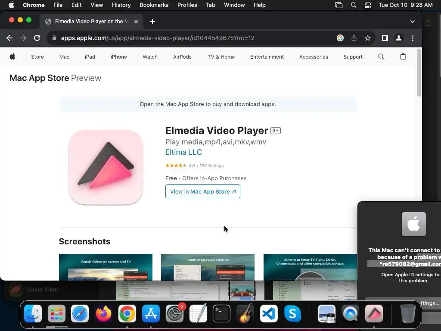Go to the AirPods navigation link
The image size is (441, 331).
182,57
